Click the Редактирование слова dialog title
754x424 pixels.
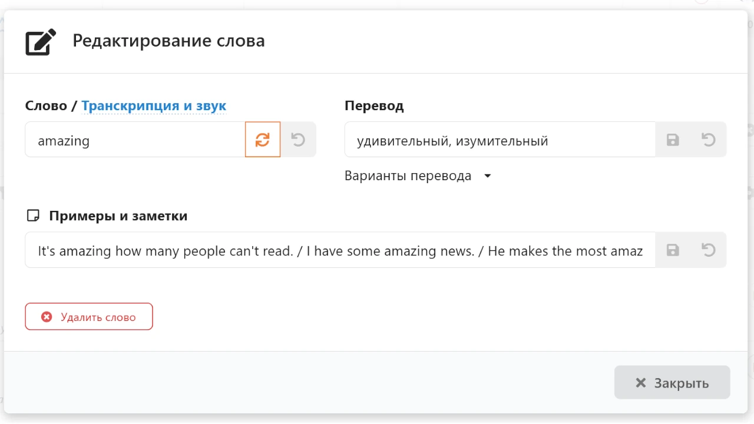tap(168, 41)
